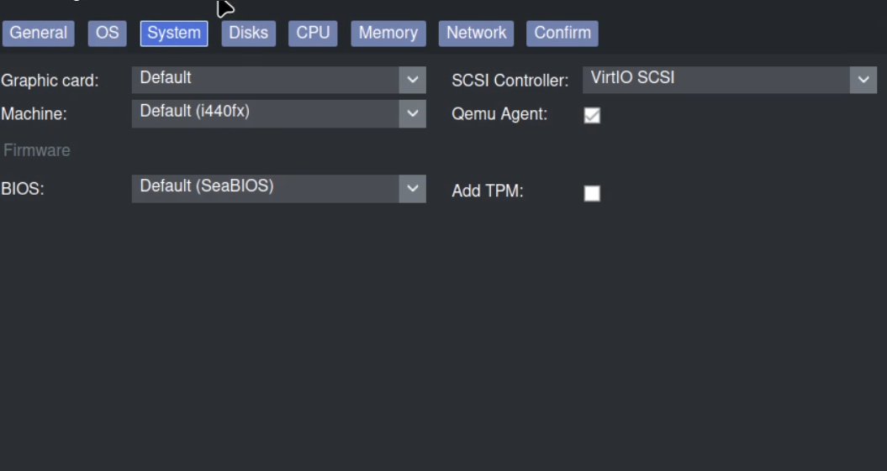Image resolution: width=887 pixels, height=471 pixels.
Task: Jump to the Confirm tab
Action: pyautogui.click(x=562, y=33)
